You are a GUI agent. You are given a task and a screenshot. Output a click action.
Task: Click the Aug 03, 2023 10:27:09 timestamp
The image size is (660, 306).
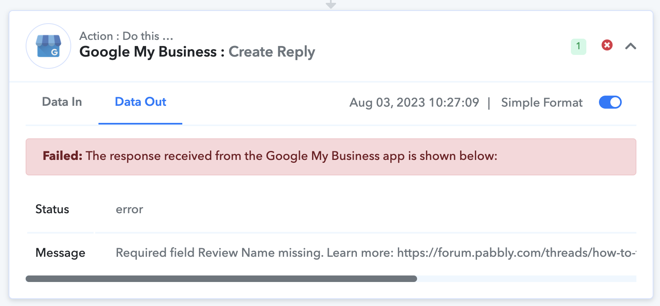(x=414, y=103)
